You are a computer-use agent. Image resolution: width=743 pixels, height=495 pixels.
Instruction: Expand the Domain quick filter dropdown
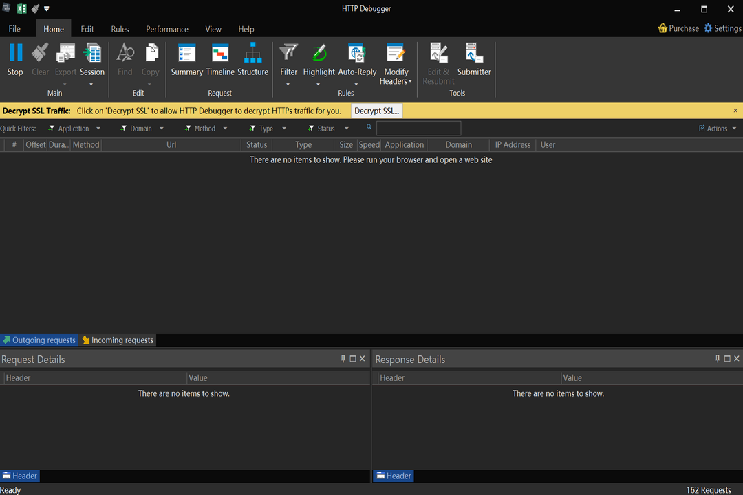pyautogui.click(x=162, y=129)
